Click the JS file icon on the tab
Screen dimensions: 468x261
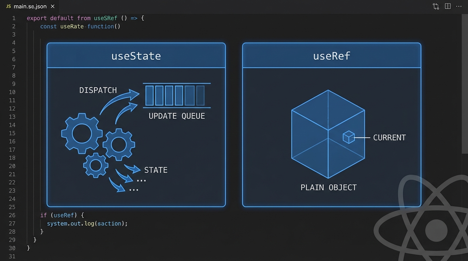(8, 6)
